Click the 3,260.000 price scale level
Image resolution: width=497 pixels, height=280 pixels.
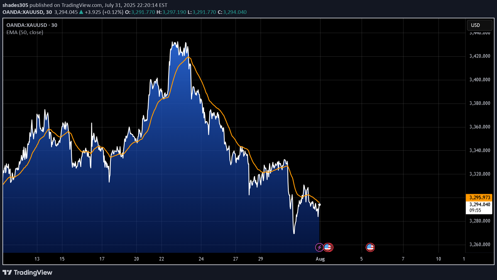(479, 244)
